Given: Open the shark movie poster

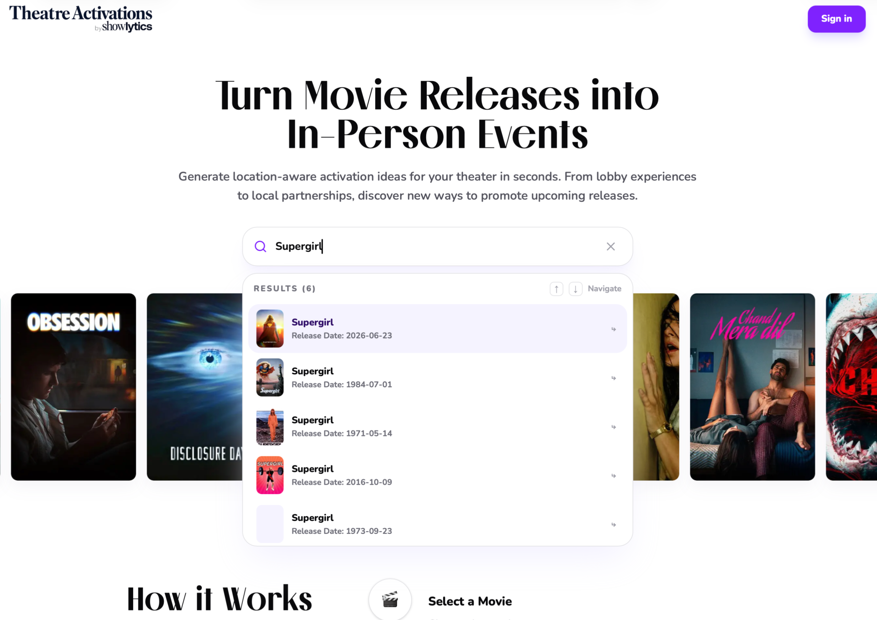Looking at the screenshot, I should tap(852, 387).
